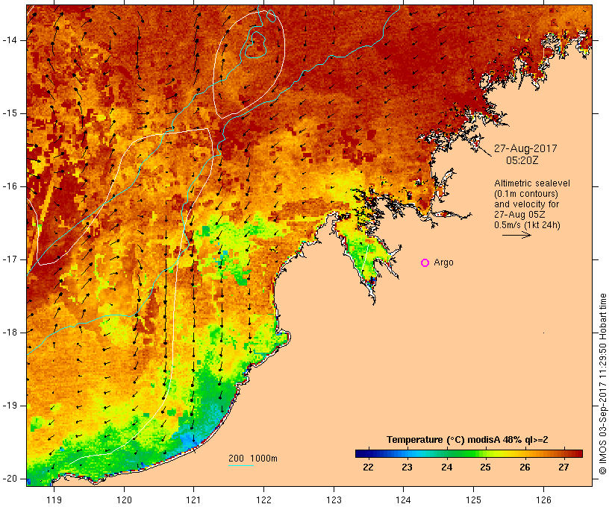
Task: Click latitude axis label -17
Action: pos(10,259)
